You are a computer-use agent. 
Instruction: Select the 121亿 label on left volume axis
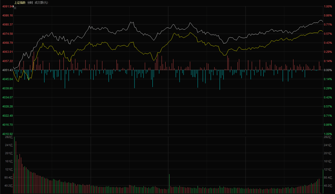click(x=9, y=170)
